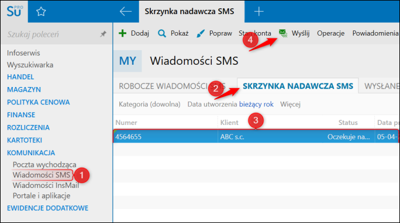Image resolution: width=400 pixels, height=223 pixels.
Task: Change the bieżący rok date filter
Action: (x=256, y=104)
